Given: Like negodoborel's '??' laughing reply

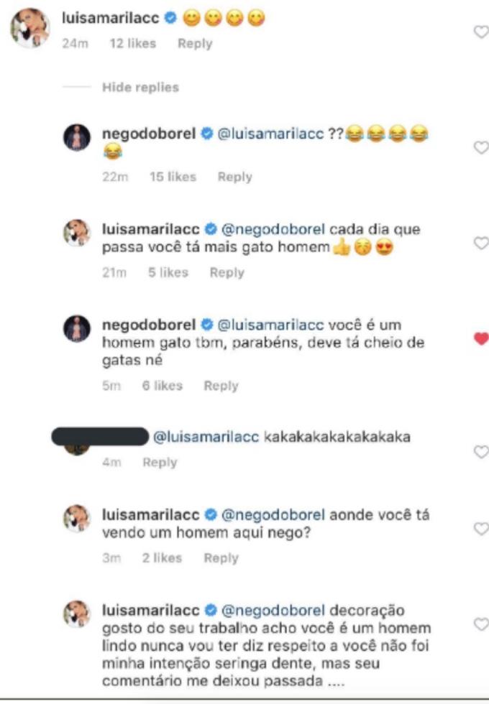Looking at the screenshot, I should (481, 147).
